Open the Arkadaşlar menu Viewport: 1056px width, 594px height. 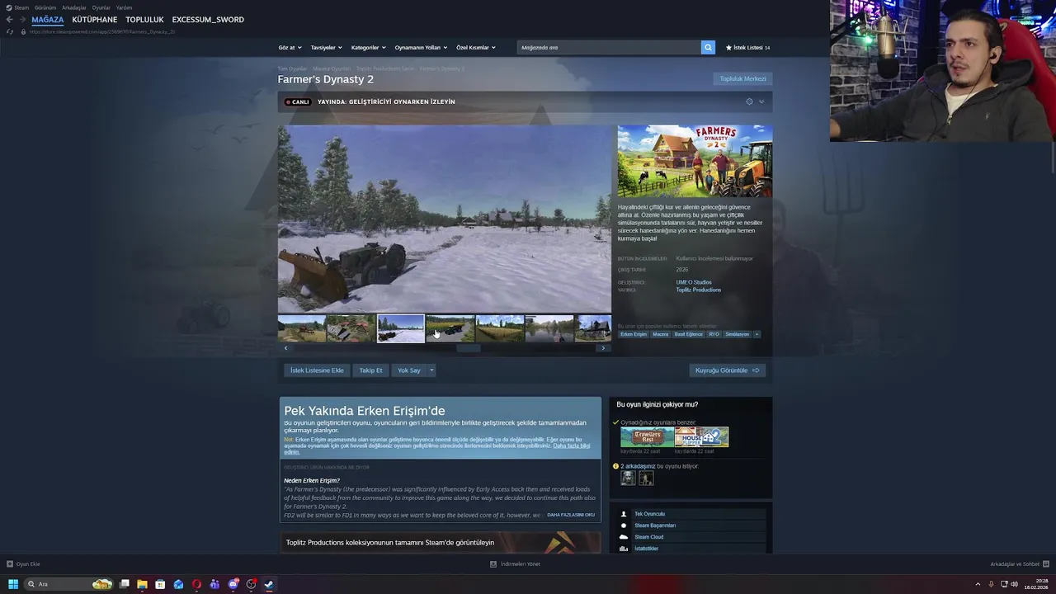pyautogui.click(x=74, y=7)
